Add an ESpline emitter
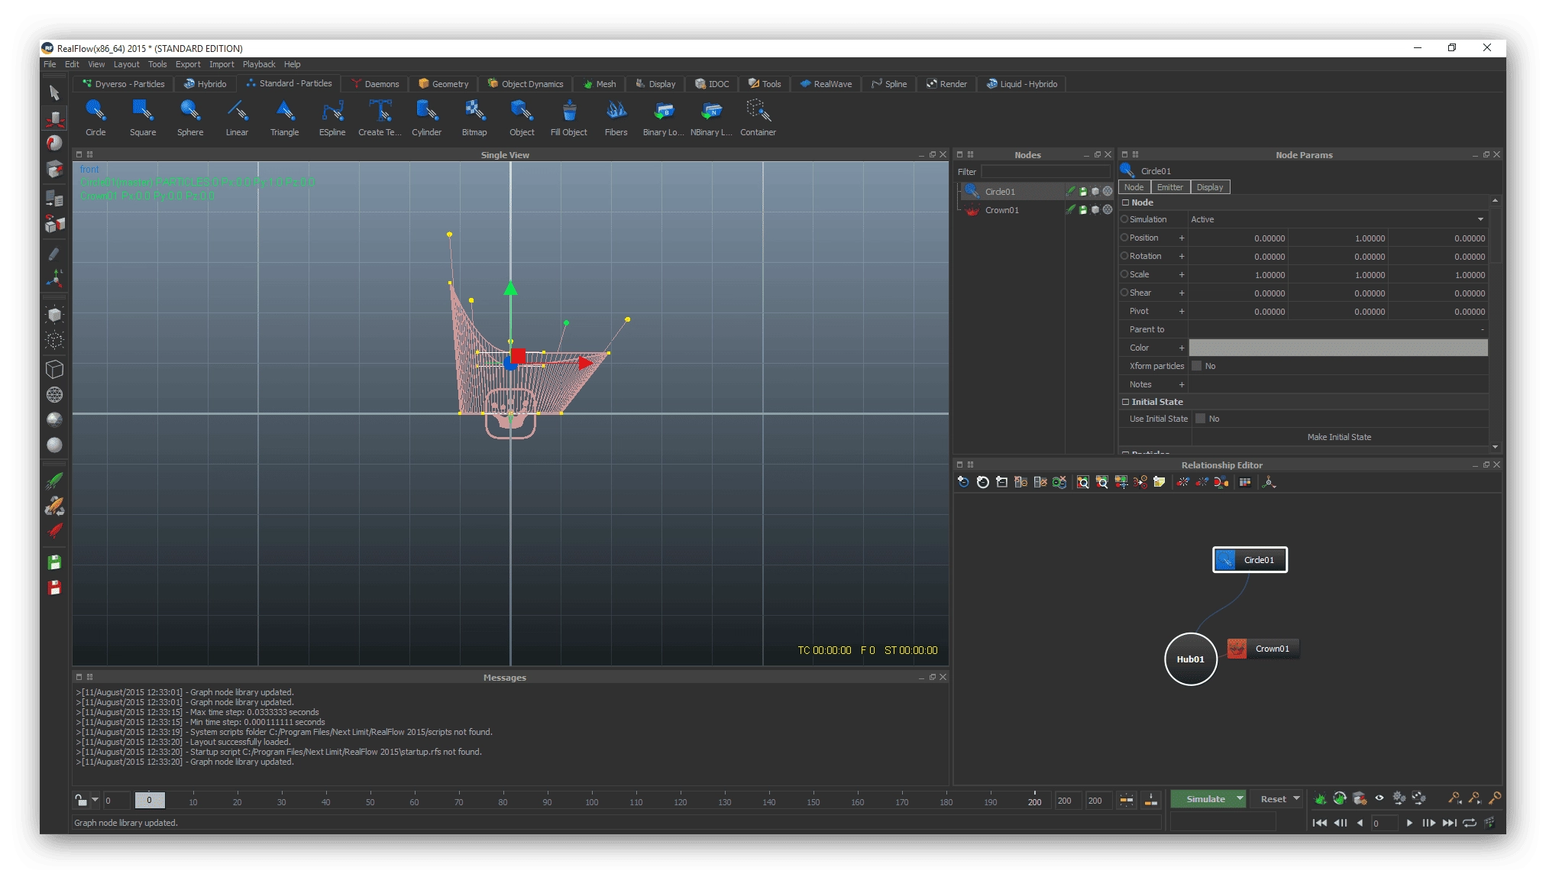1546x874 pixels. [332, 118]
